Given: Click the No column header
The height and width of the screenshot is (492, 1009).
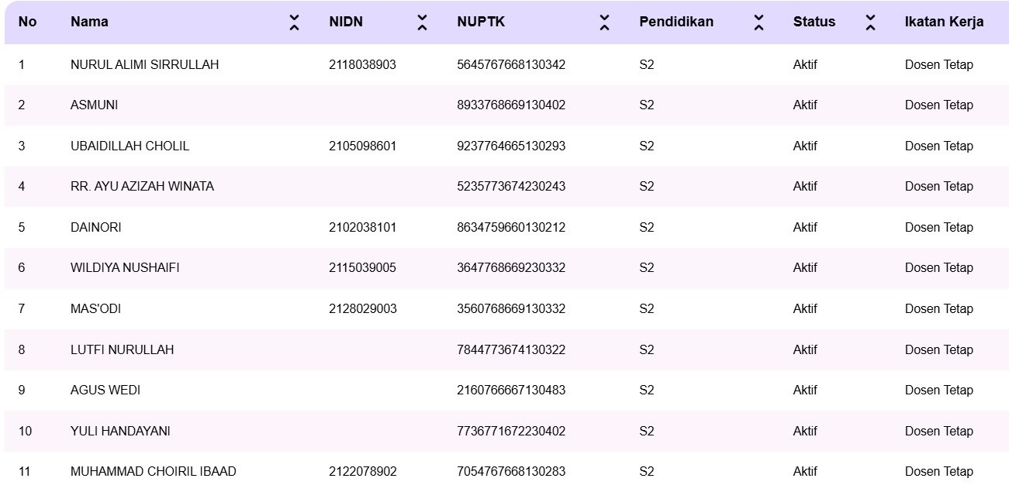Looking at the screenshot, I should point(26,22).
